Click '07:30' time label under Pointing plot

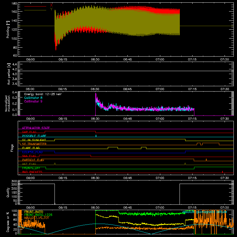[225, 60]
